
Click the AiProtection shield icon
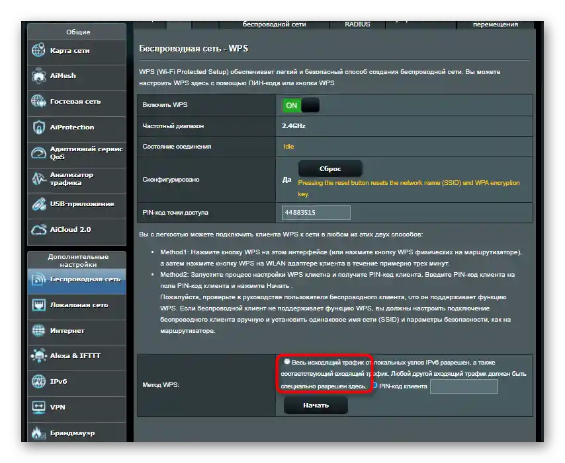point(38,127)
